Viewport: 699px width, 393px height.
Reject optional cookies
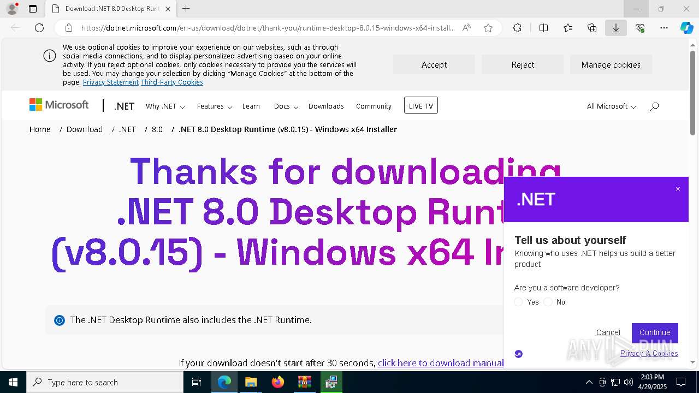coord(523,64)
